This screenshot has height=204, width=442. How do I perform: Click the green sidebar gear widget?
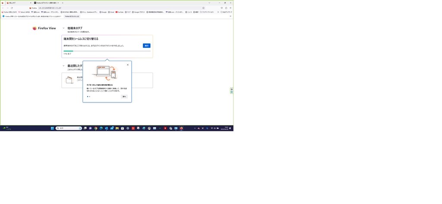[x=232, y=90]
